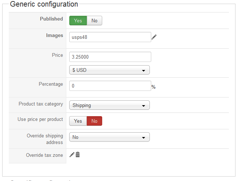This screenshot has height=181, width=241.
Task: Click the Published field label
Action: point(51,19)
